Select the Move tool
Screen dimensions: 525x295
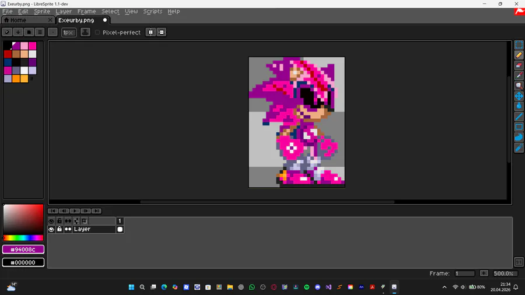click(x=519, y=96)
